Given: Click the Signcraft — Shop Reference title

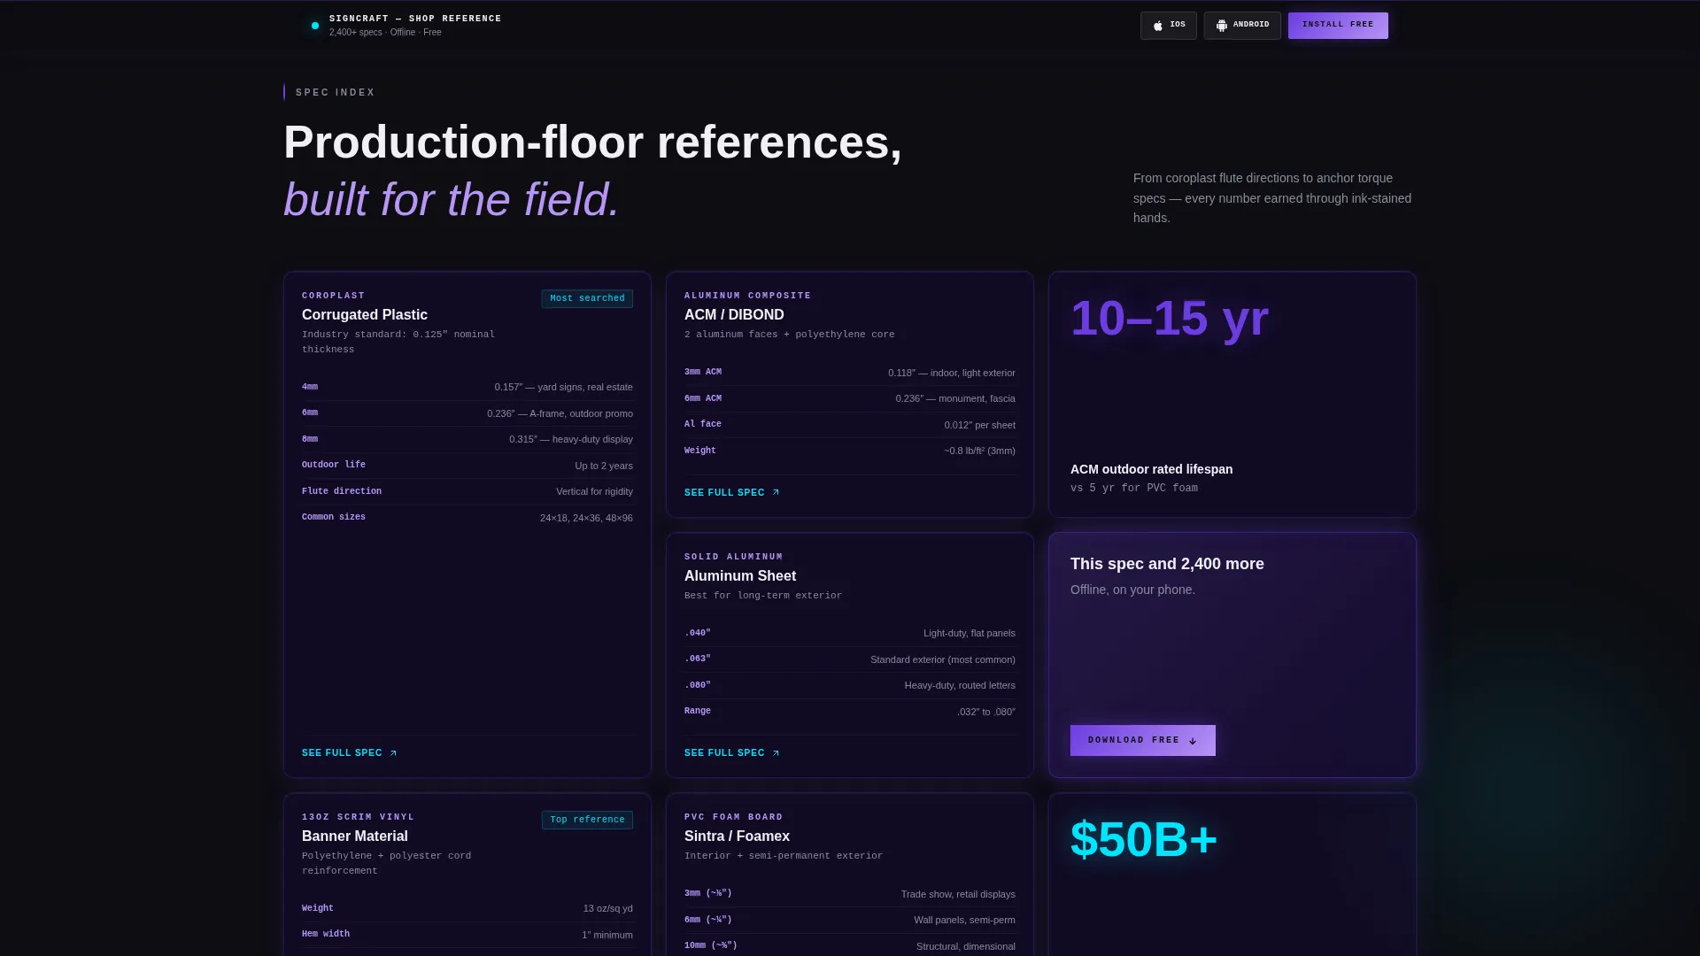Looking at the screenshot, I should (x=415, y=19).
